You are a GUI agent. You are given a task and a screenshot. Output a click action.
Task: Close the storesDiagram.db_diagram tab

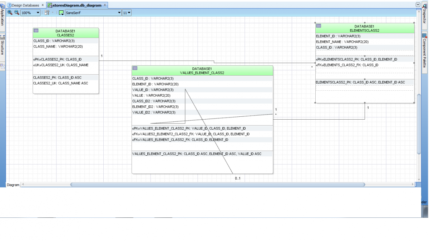tap(105, 5)
